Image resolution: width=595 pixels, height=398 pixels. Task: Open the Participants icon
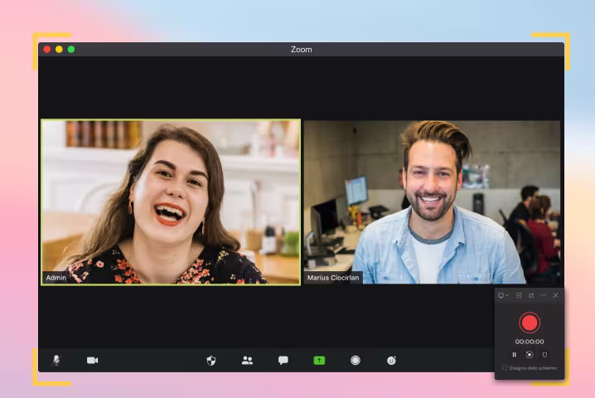coord(248,360)
